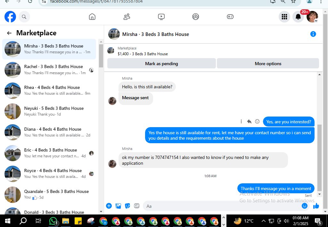328x227 pixels.
Task: Open three-dot options for 'Yes, are you interested?'
Action: pyautogui.click(x=241, y=121)
